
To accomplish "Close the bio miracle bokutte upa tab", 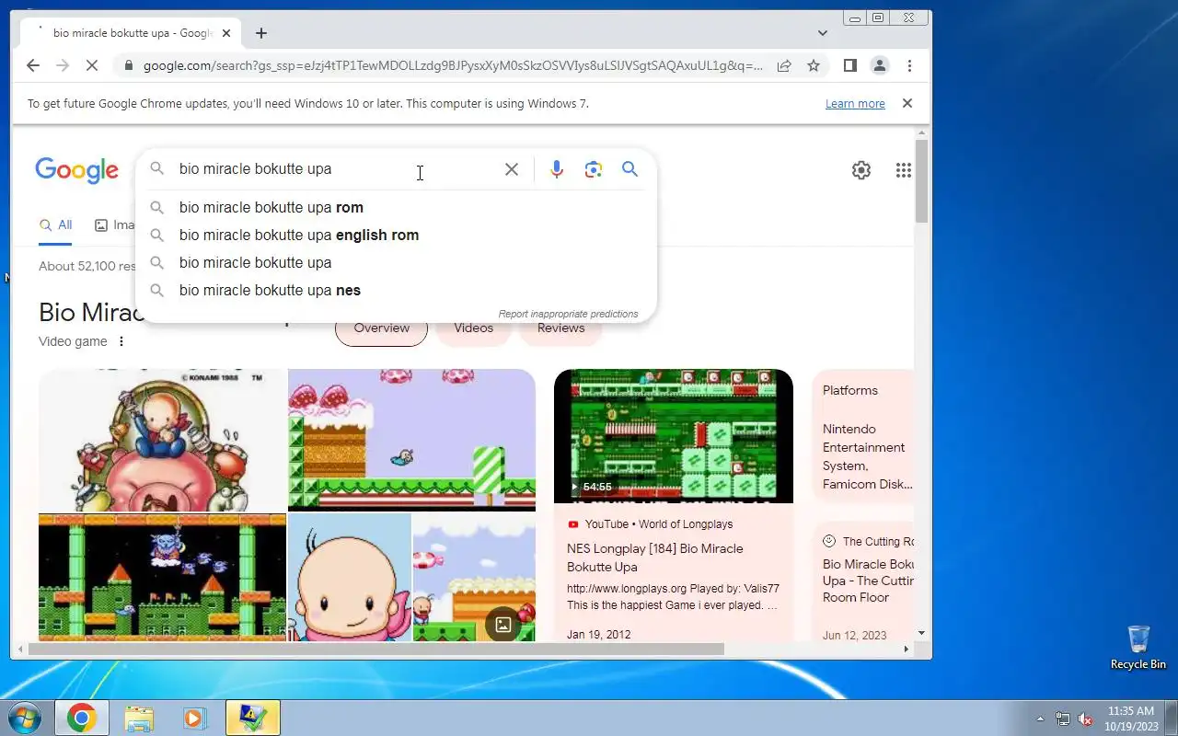I will [226, 33].
